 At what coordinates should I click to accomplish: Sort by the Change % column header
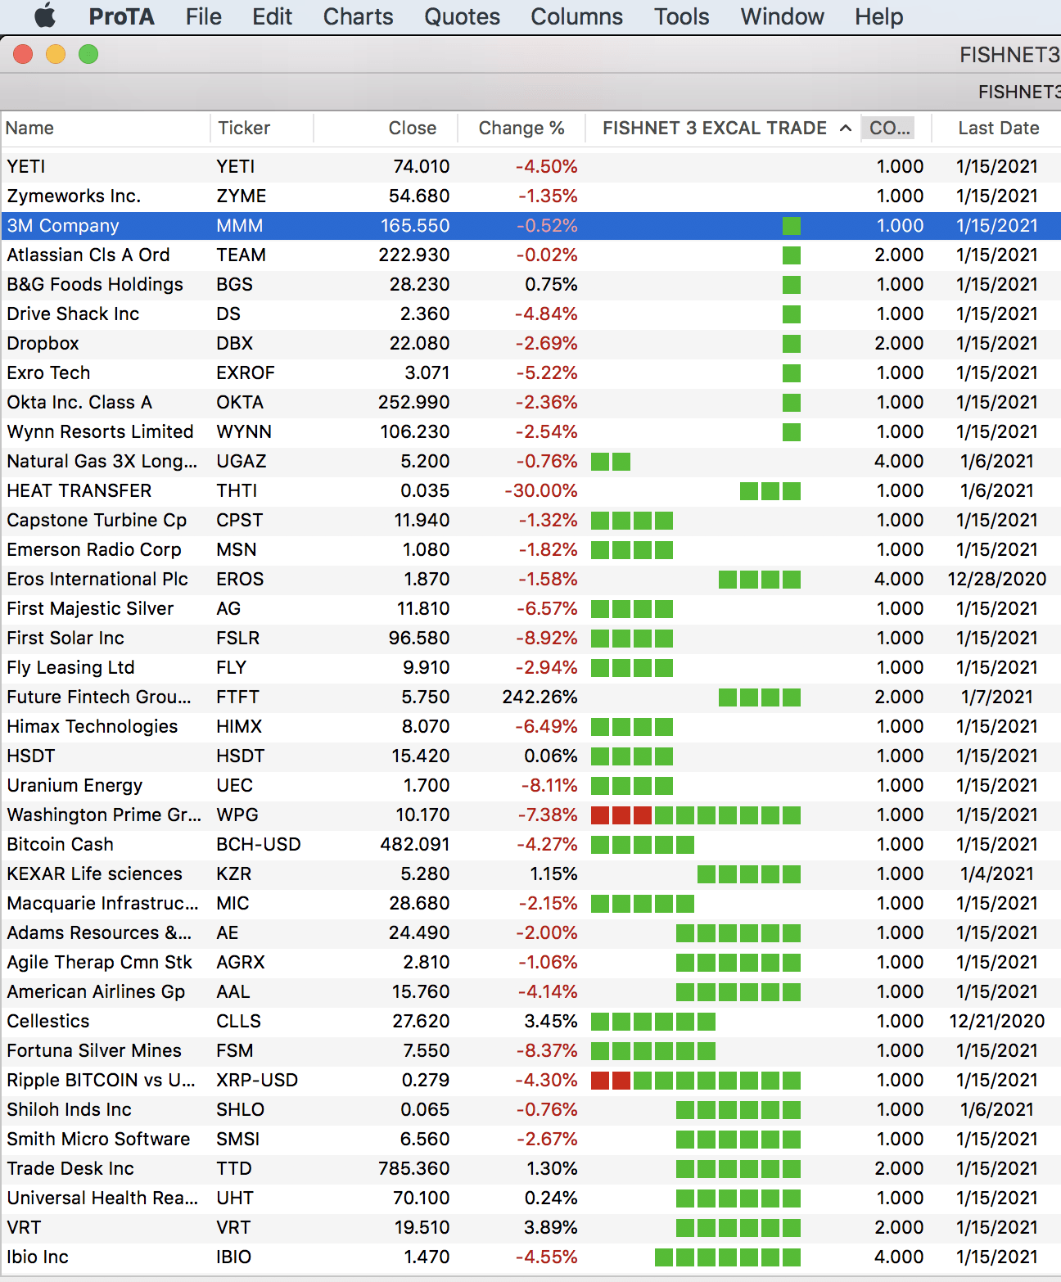tap(521, 128)
